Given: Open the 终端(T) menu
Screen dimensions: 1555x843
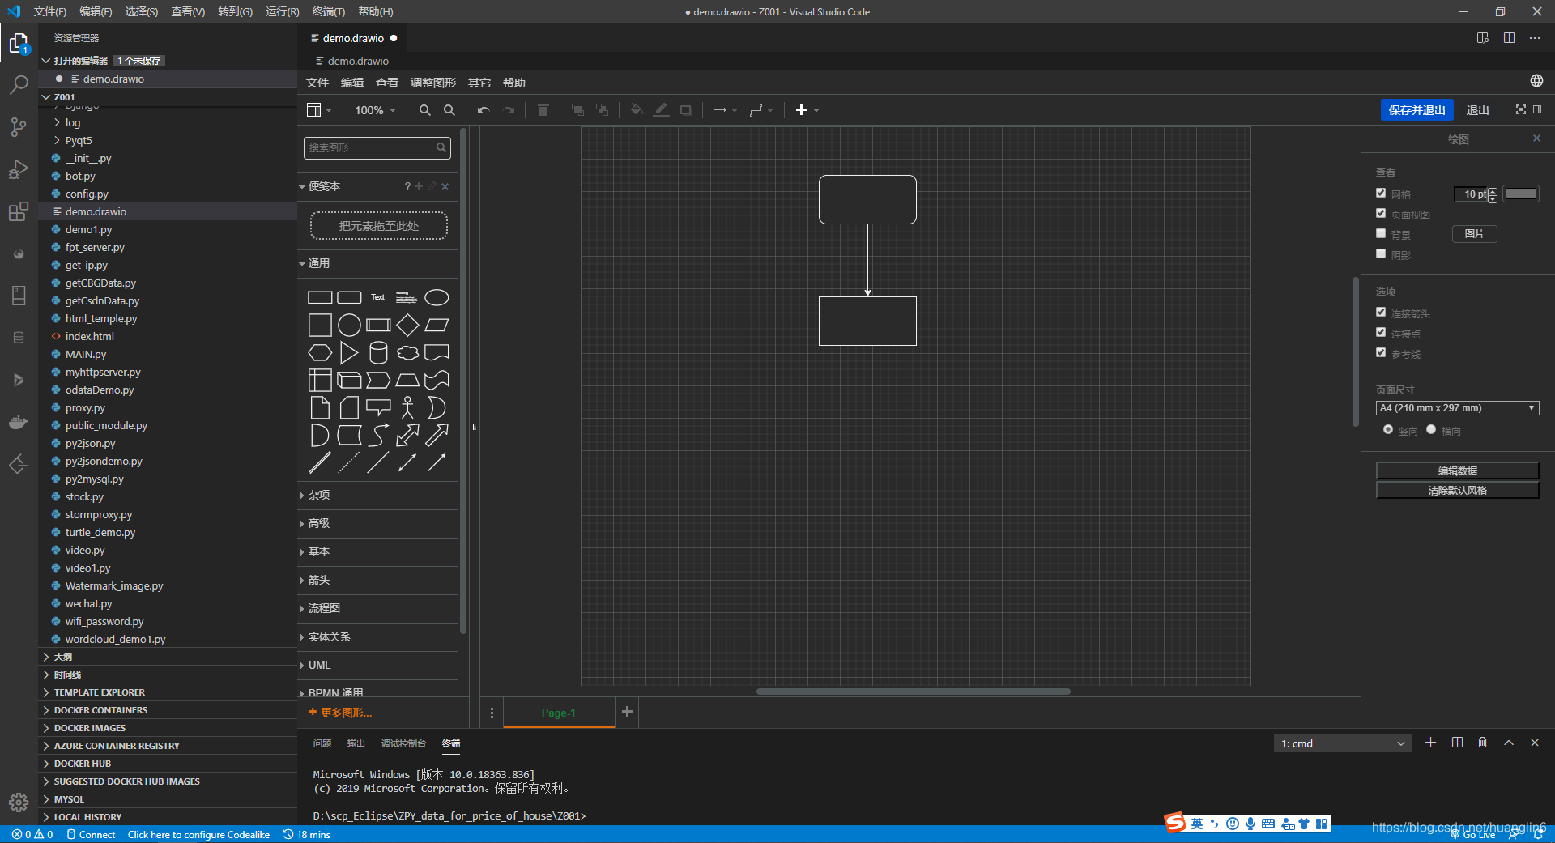Looking at the screenshot, I should 328,11.
